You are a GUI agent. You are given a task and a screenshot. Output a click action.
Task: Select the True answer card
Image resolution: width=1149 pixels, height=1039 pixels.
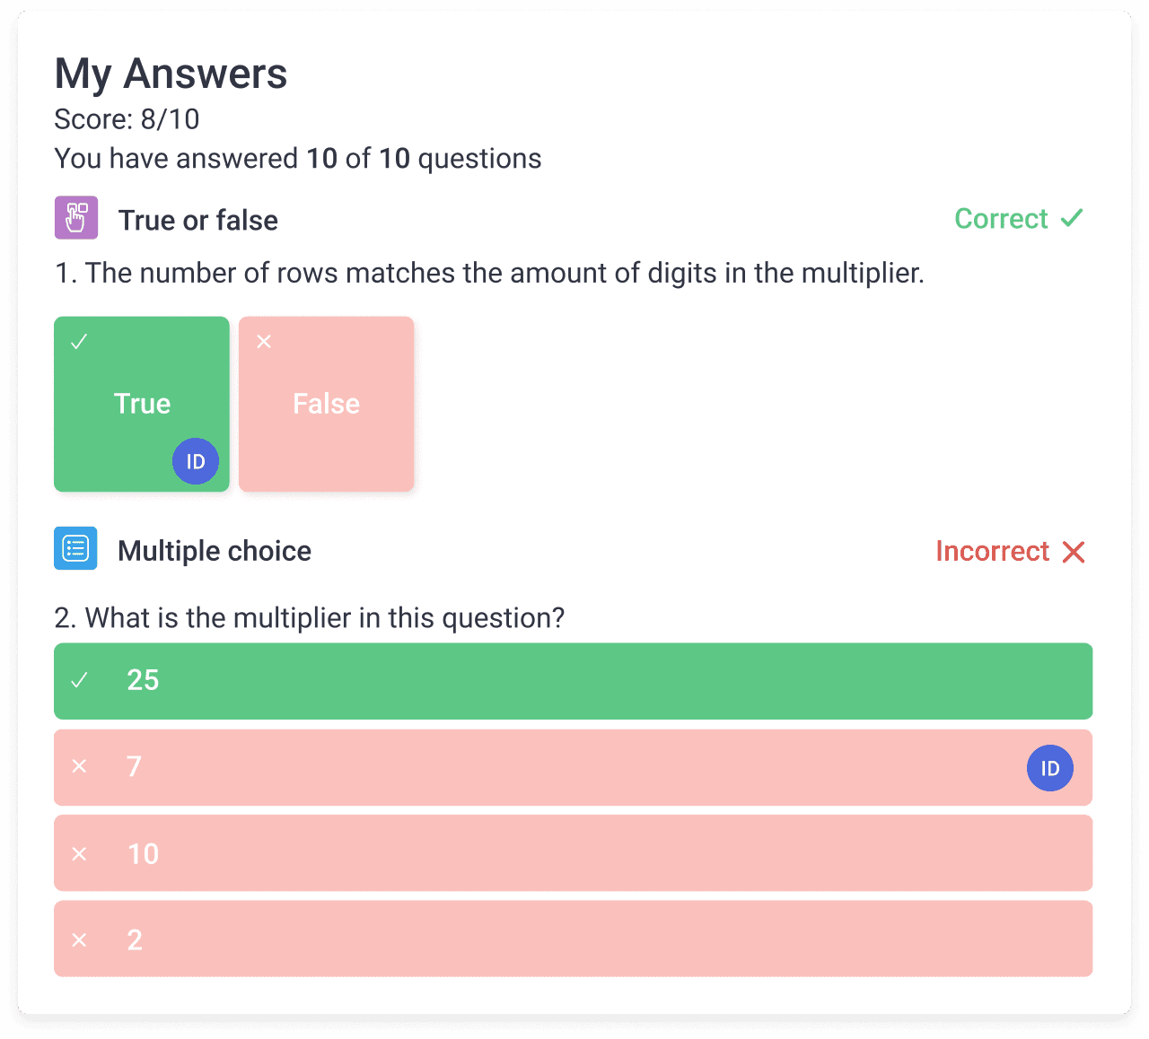(x=142, y=404)
